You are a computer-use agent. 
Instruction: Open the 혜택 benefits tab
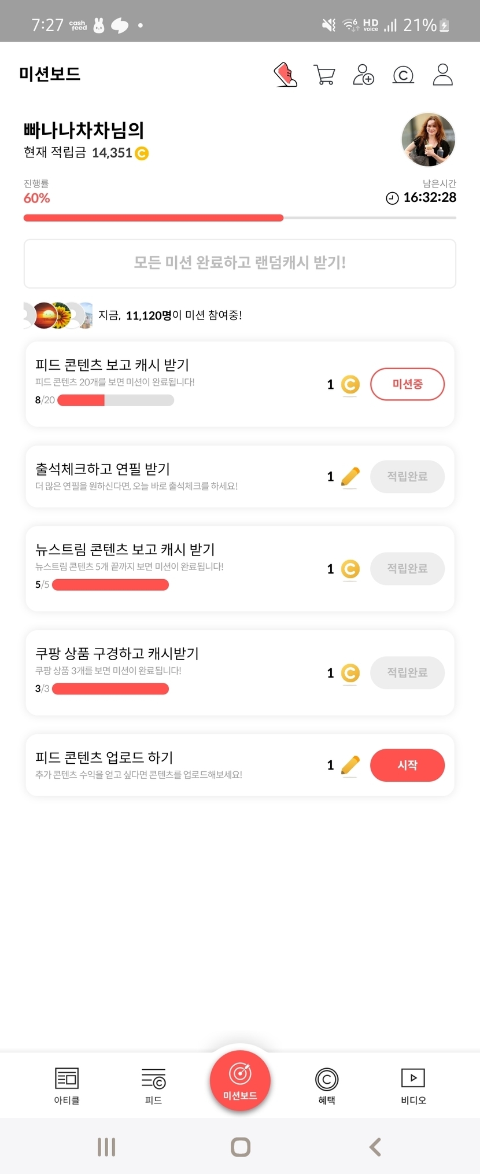click(x=327, y=1085)
